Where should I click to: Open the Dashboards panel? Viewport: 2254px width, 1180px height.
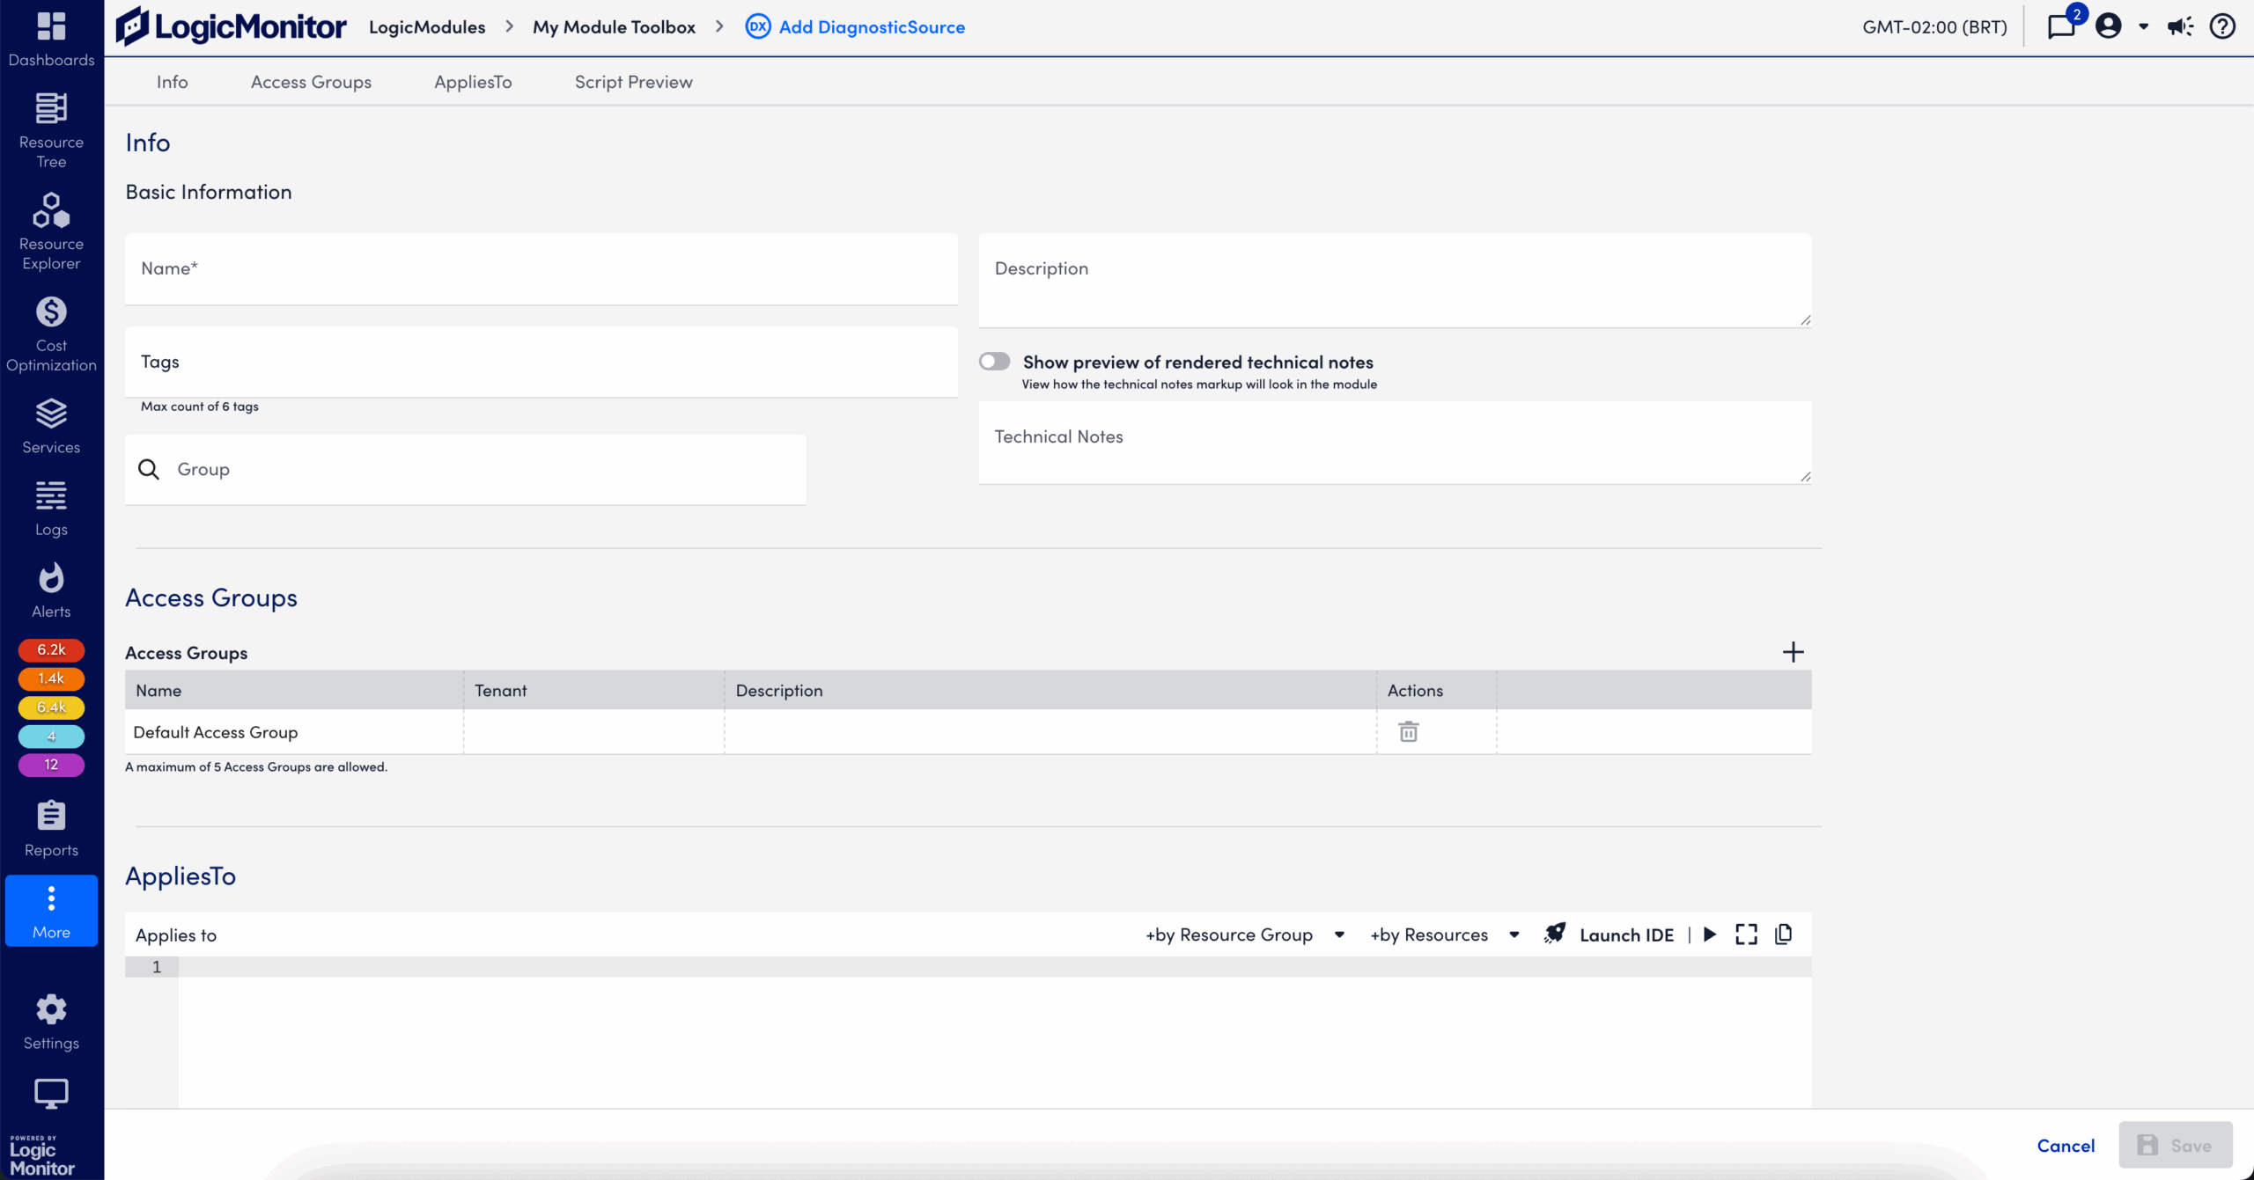pyautogui.click(x=50, y=37)
